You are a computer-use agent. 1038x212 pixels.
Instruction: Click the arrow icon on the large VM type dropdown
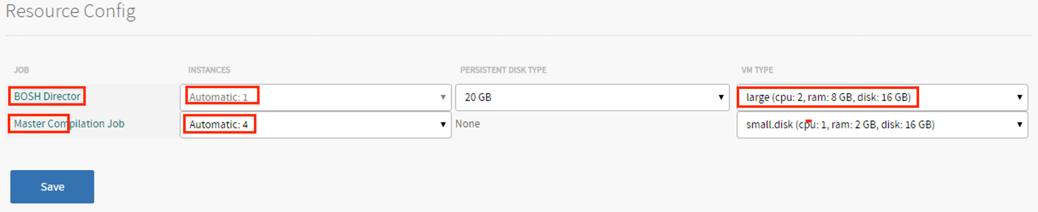[1020, 97]
